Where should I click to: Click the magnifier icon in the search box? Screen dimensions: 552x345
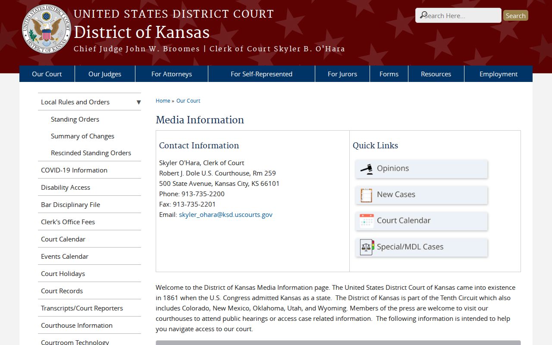click(424, 15)
